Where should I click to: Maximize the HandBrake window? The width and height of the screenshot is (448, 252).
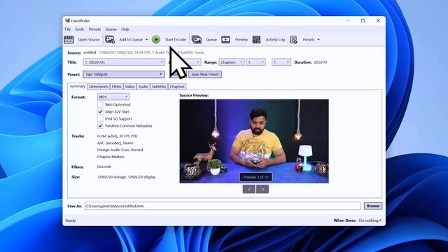click(x=363, y=20)
